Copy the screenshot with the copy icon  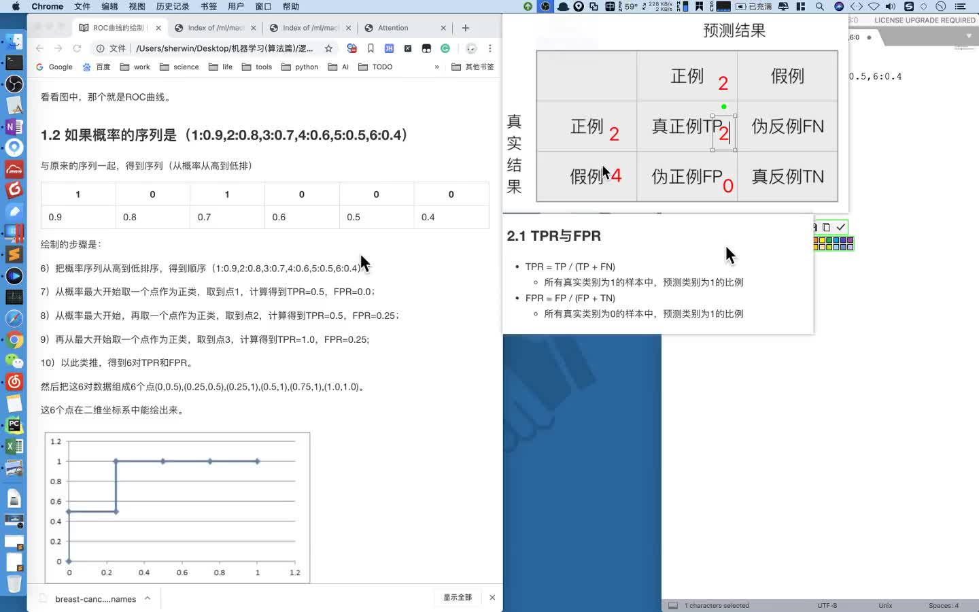pyautogui.click(x=826, y=227)
